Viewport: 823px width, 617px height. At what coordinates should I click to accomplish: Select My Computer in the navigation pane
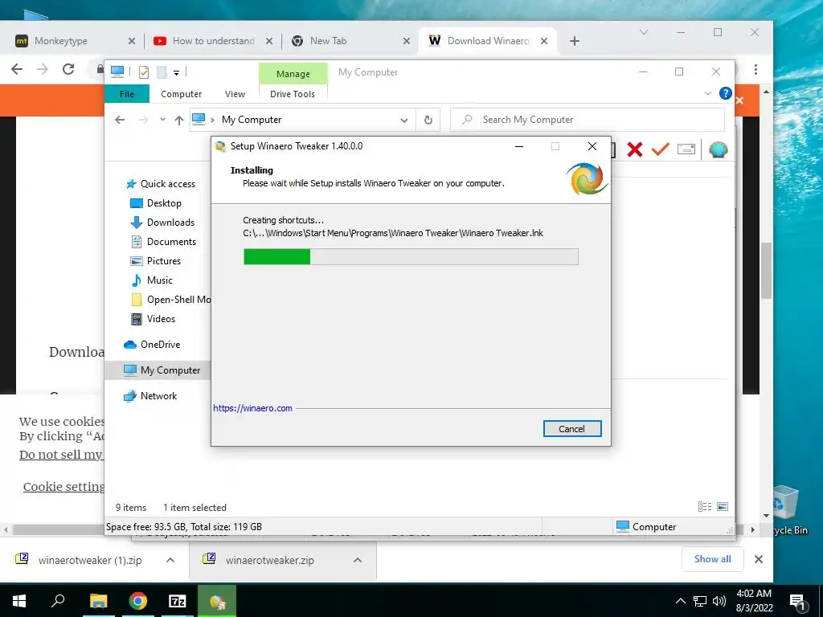point(158,370)
